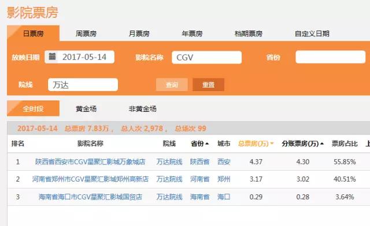Screen dimensions: 370x226
Task: Click 万达院线 link in the Haikou row
Action: [169, 197]
